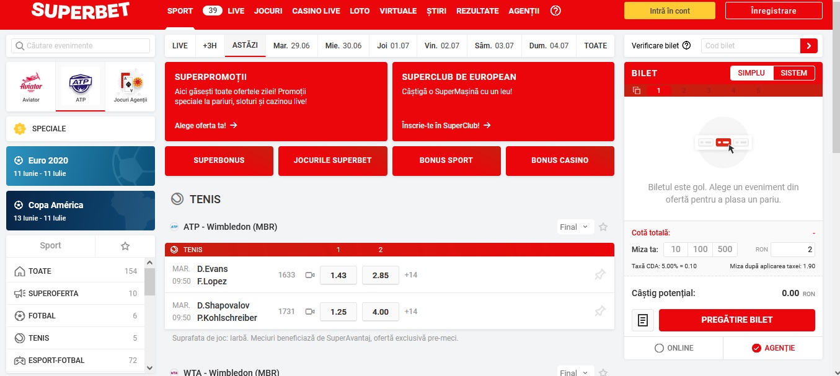This screenshot has height=376, width=840.
Task: Select the ATP shortcut icon
Action: click(81, 87)
